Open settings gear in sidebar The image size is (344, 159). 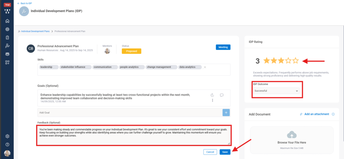coord(7,136)
